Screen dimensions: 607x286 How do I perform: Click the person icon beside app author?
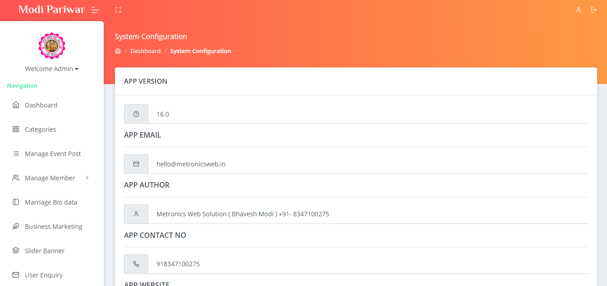136,214
